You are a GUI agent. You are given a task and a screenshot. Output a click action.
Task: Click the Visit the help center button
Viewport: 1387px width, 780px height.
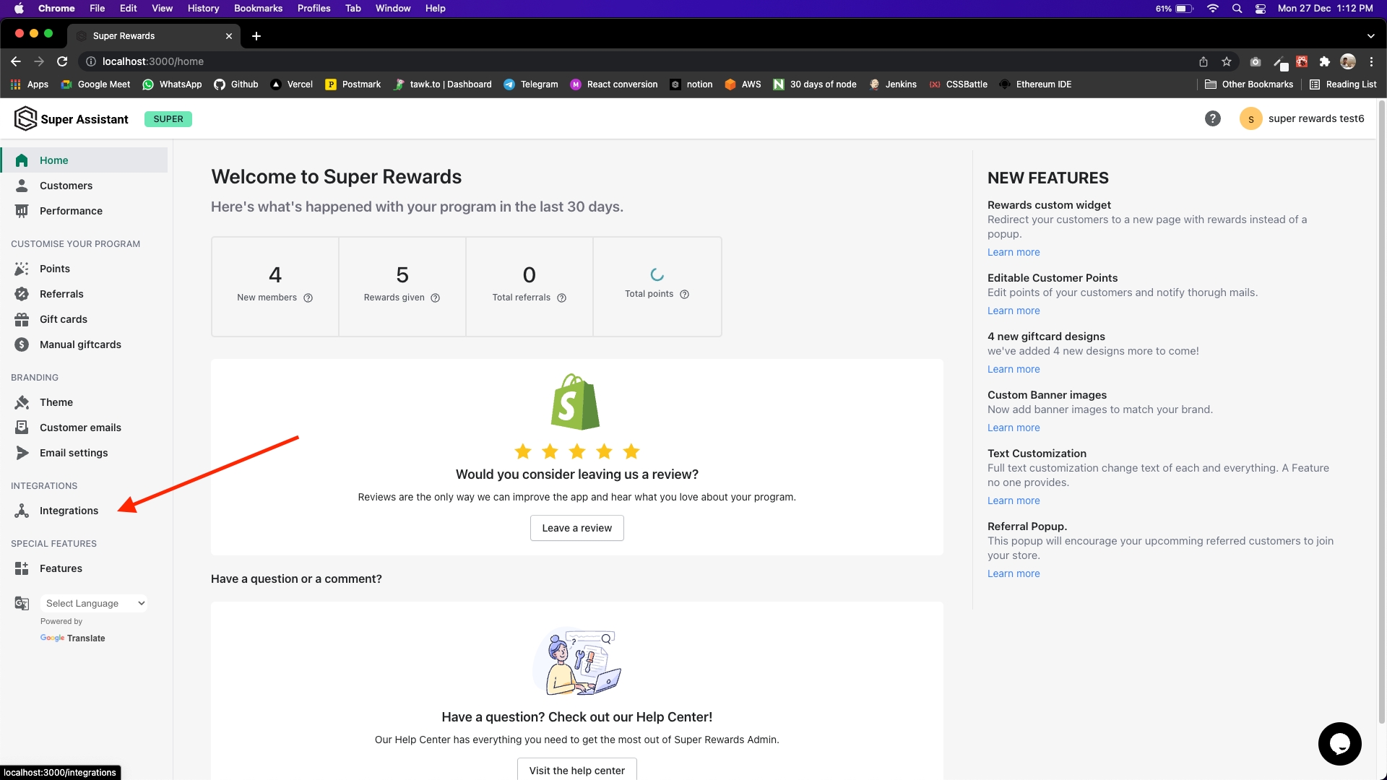coord(576,770)
